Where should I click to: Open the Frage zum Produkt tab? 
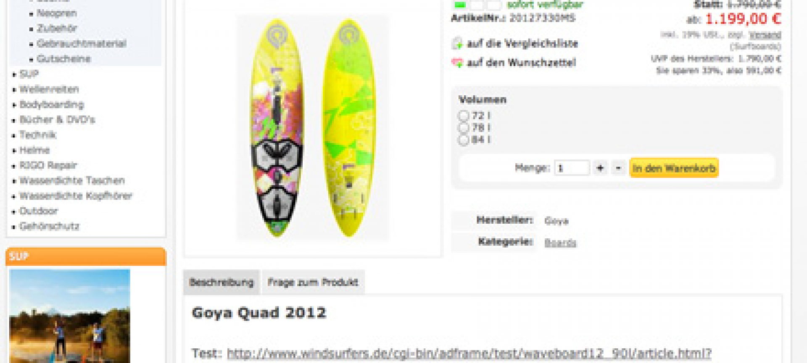313,282
